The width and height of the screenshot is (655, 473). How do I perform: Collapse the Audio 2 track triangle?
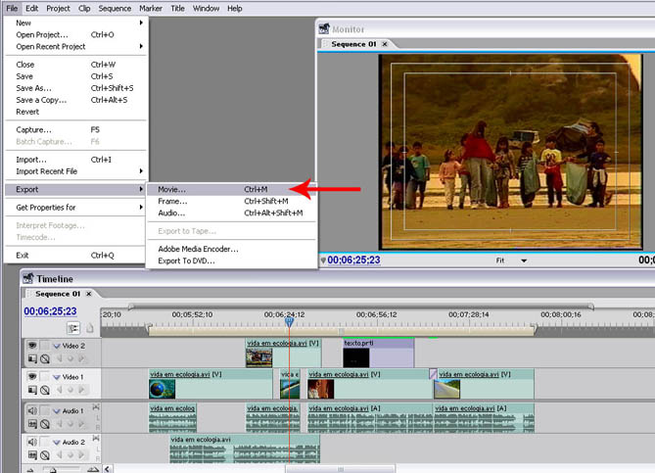click(57, 442)
